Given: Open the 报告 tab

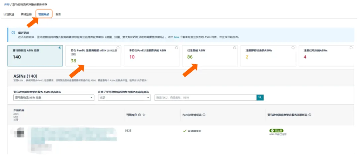Looking at the screenshot, I should (x=58, y=14).
